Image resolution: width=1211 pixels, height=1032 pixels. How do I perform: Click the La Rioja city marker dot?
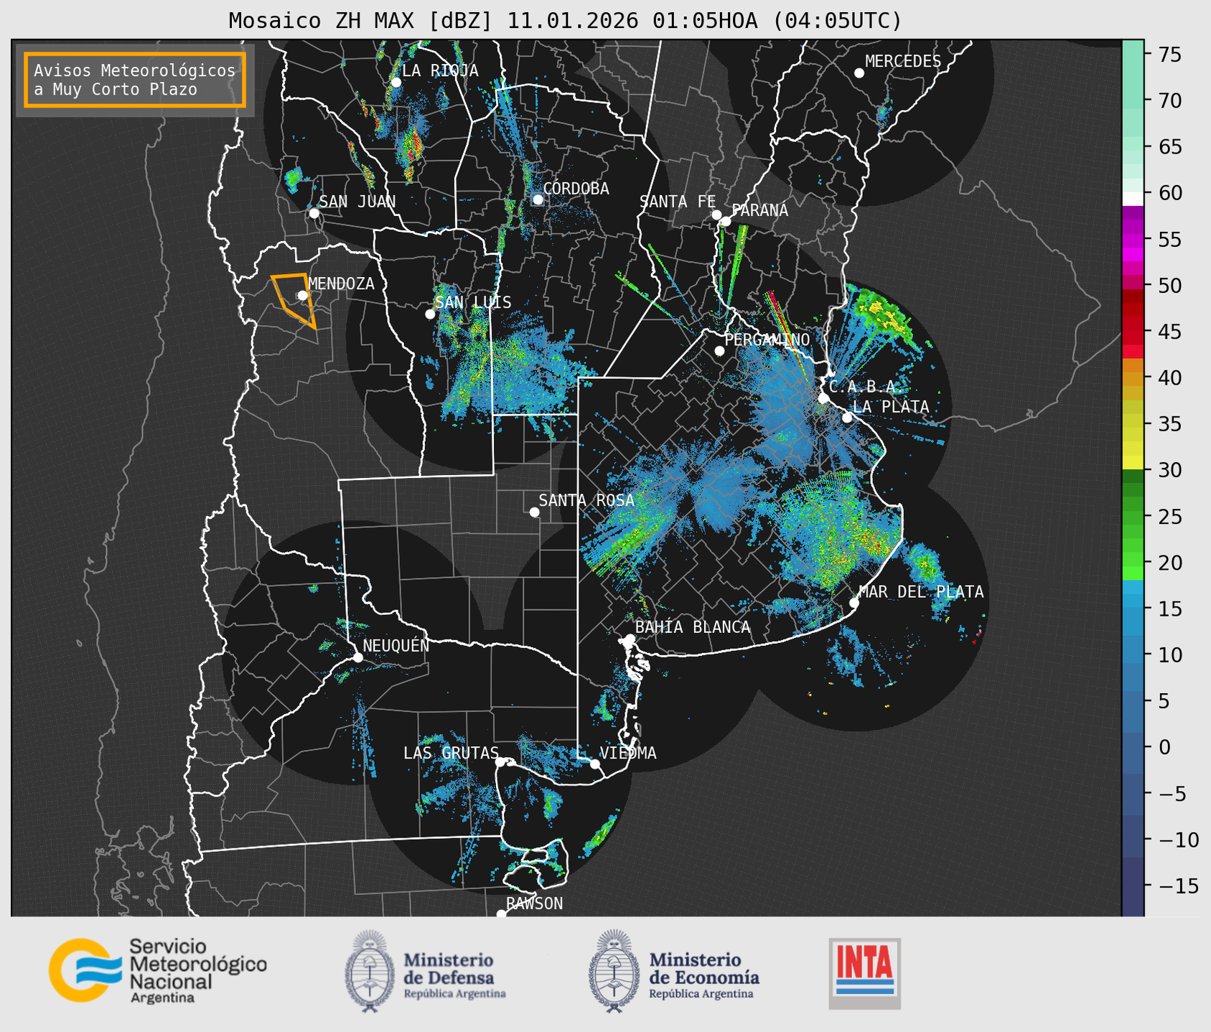[396, 83]
